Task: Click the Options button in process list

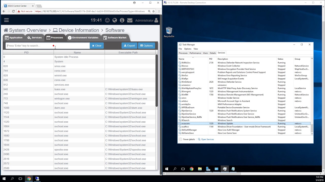Action: coord(147,46)
